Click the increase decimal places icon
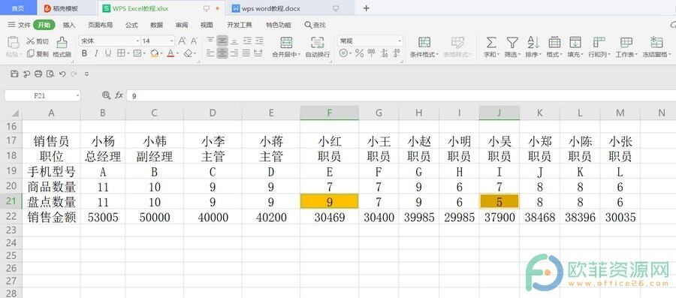The height and width of the screenshot is (298, 676). (x=384, y=54)
